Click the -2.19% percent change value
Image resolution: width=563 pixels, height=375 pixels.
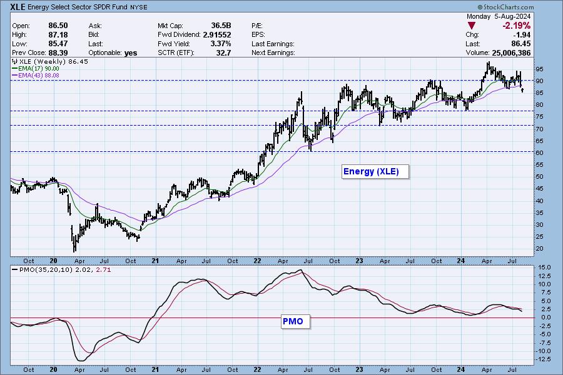tap(516, 26)
